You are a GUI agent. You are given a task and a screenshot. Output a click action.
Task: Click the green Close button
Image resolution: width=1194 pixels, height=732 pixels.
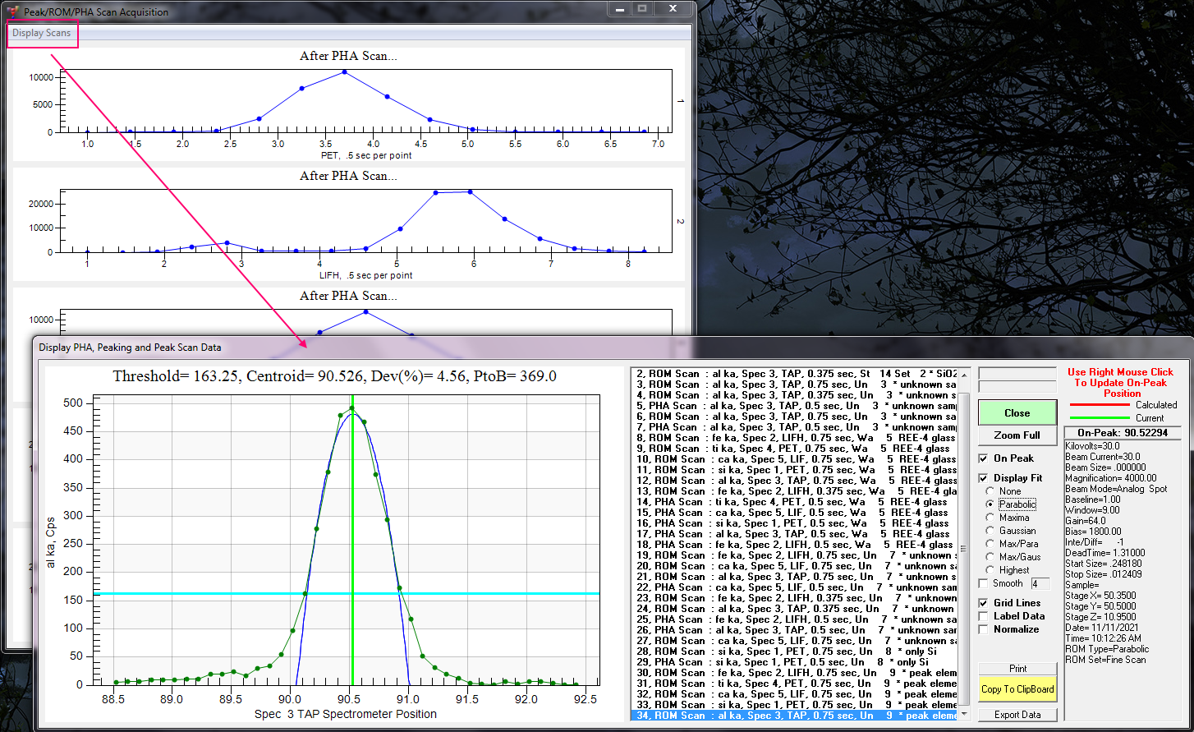[1017, 413]
